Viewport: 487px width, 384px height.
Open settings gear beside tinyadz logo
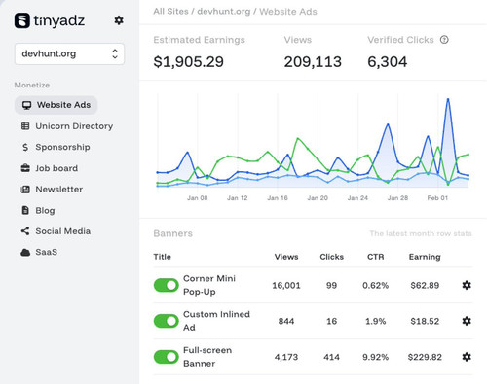click(x=119, y=20)
